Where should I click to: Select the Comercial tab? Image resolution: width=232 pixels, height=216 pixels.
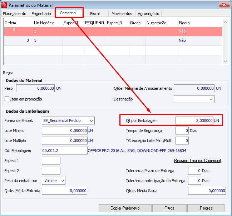[68, 13]
